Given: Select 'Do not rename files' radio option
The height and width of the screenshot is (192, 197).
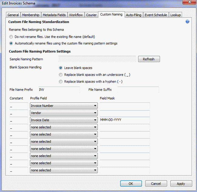Looking at the screenshot, I should tap(11, 37).
